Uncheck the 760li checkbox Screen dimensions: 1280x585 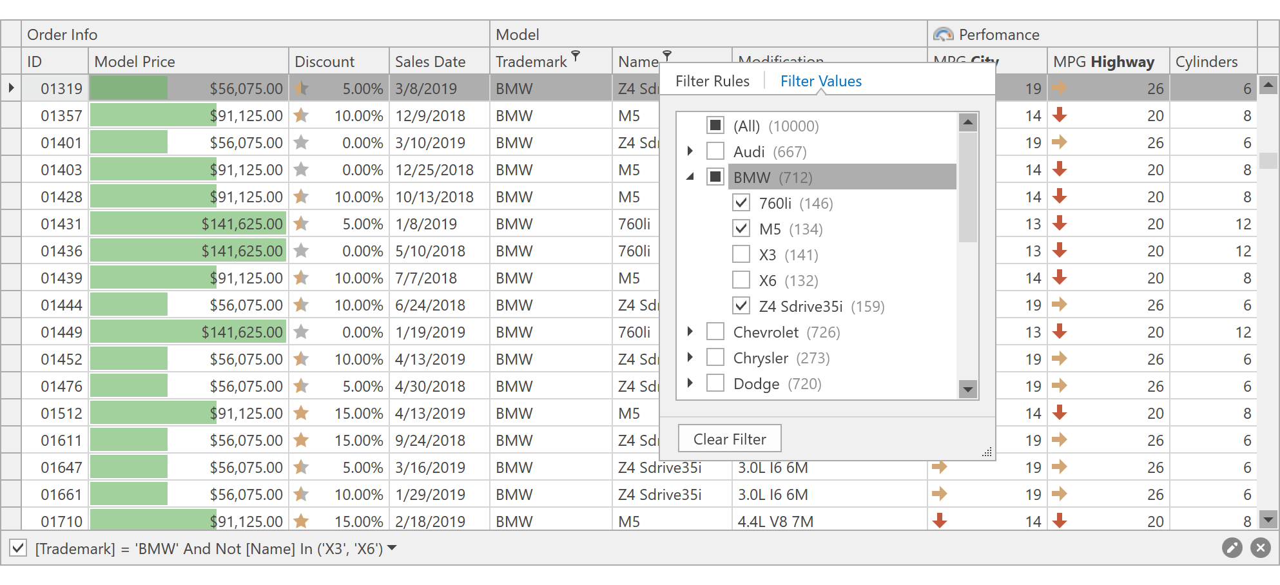[x=741, y=202]
